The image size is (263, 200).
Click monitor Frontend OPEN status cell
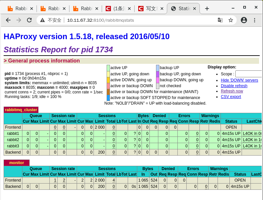click(240, 180)
